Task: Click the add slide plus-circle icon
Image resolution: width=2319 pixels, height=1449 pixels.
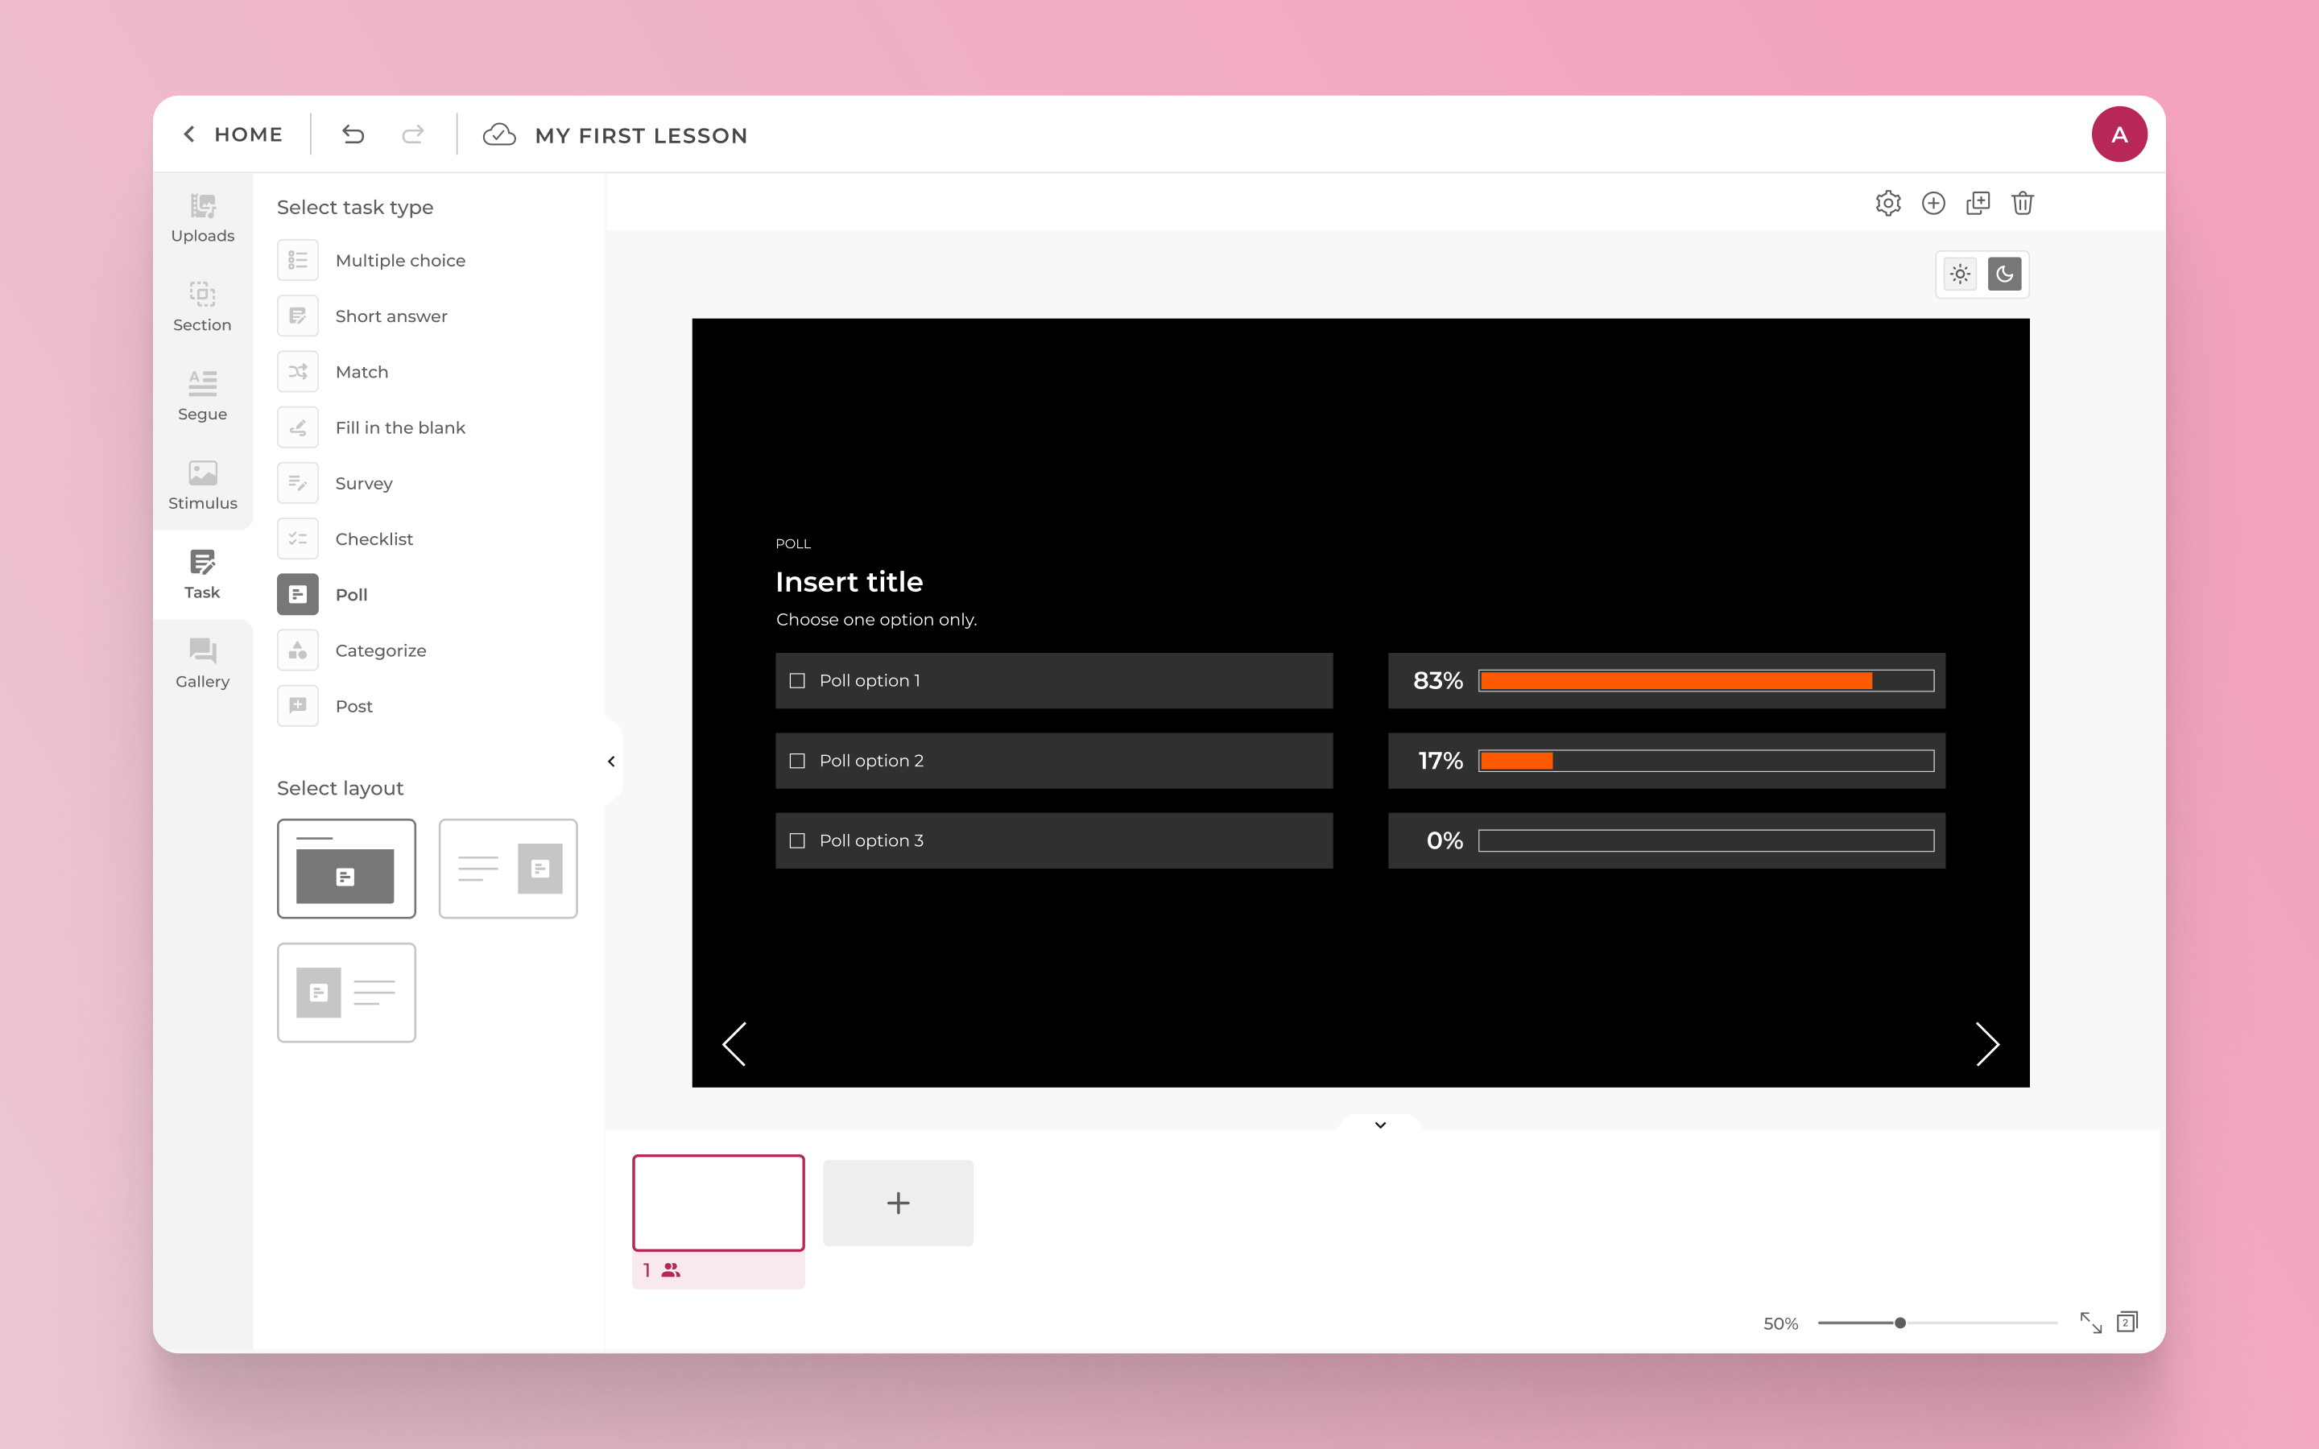Action: click(x=1932, y=203)
